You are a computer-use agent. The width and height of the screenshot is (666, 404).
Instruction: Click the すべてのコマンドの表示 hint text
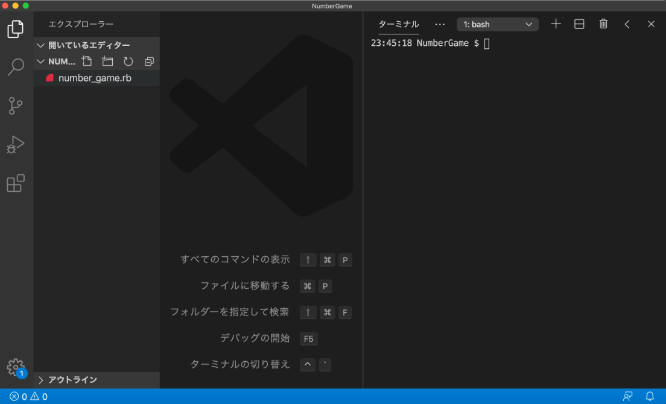(235, 260)
